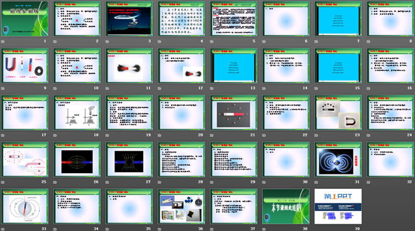Viewport: 415px width, 231px height.
Task: Select the green title slide 1 thumbnail
Action: [25, 18]
